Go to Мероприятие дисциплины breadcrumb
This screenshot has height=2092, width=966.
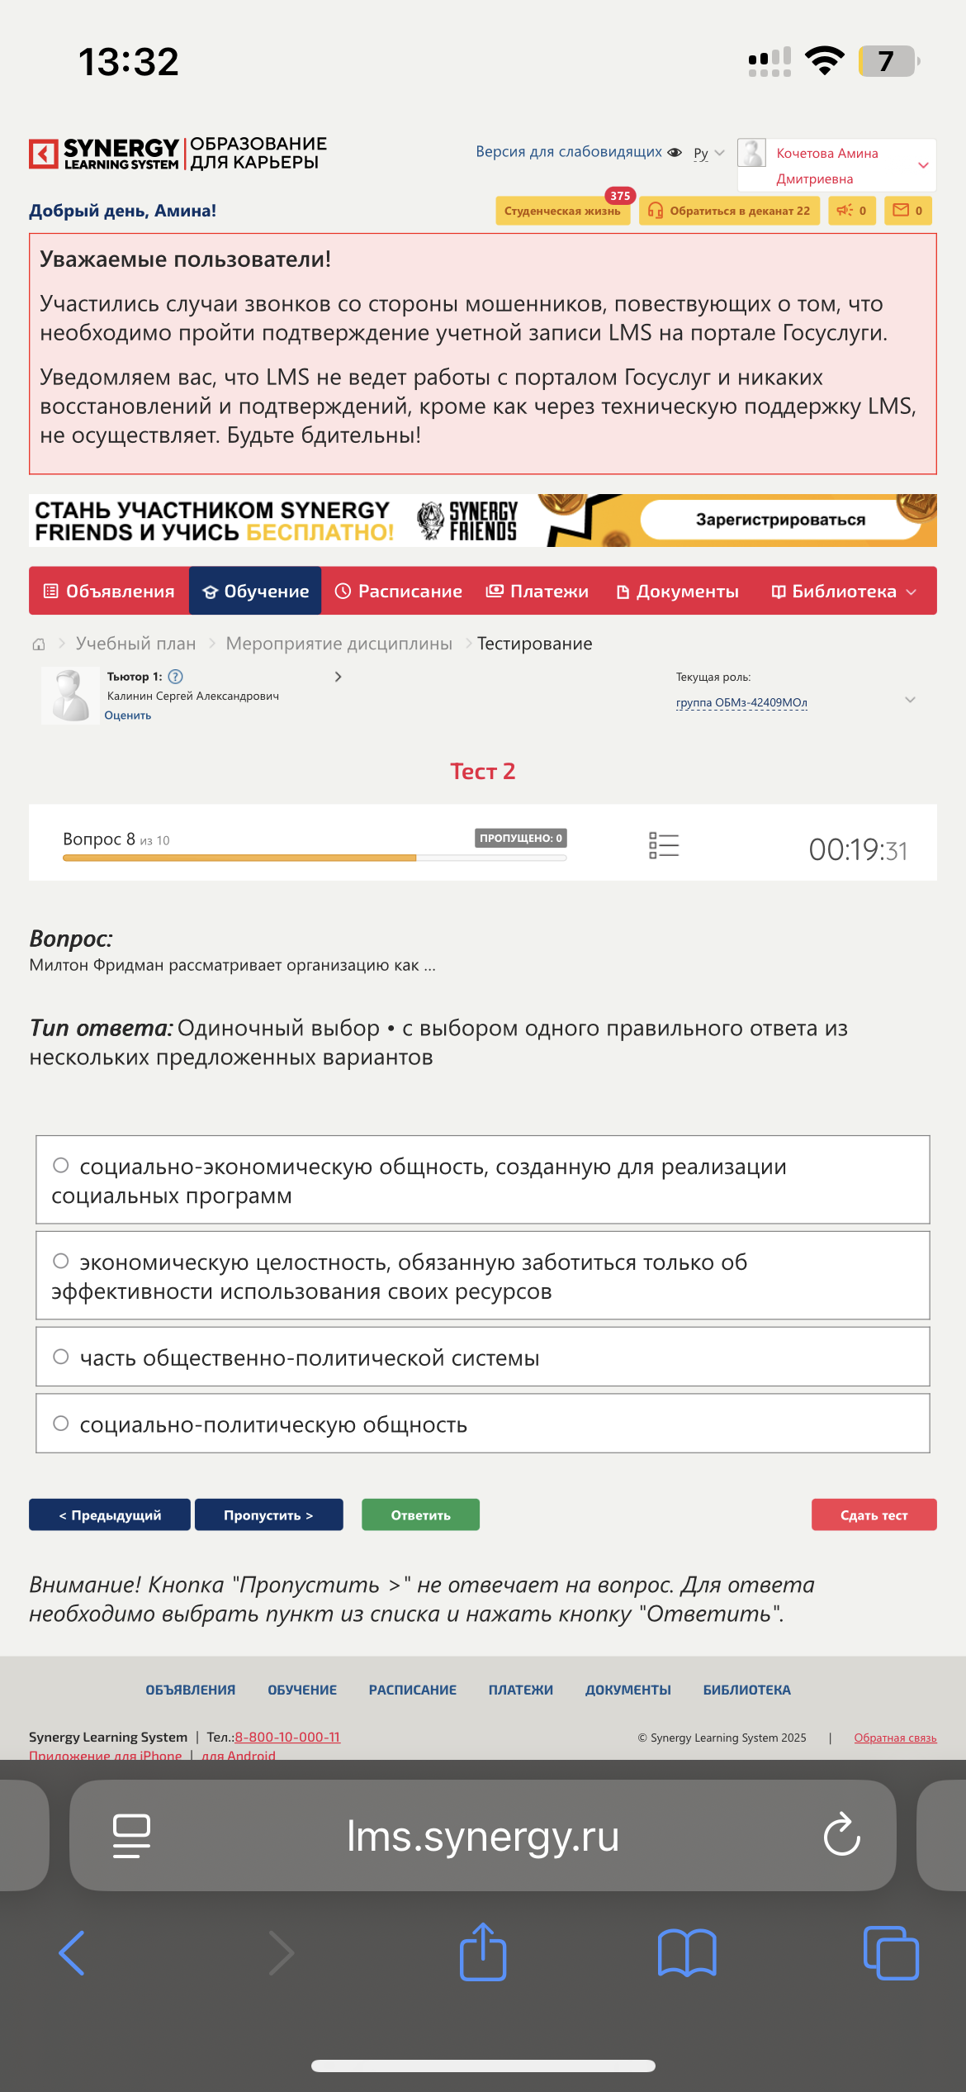click(339, 644)
